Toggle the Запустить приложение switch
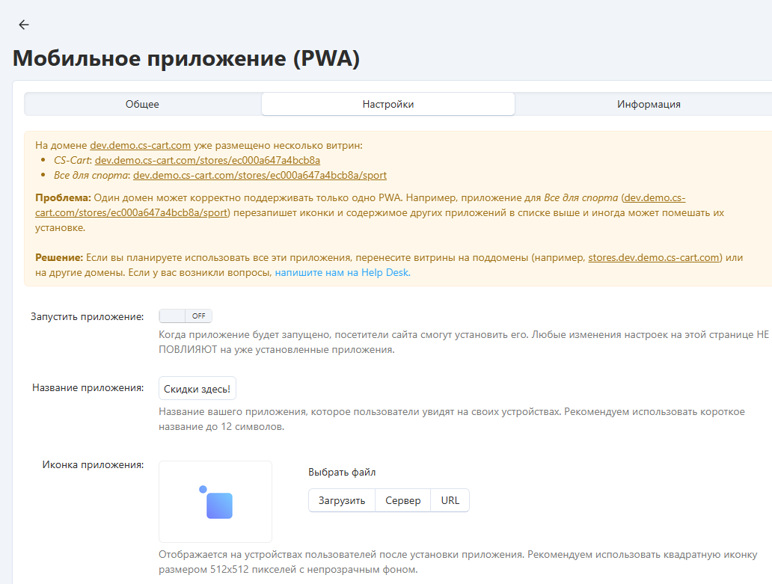This screenshot has width=772, height=584. pos(186,316)
